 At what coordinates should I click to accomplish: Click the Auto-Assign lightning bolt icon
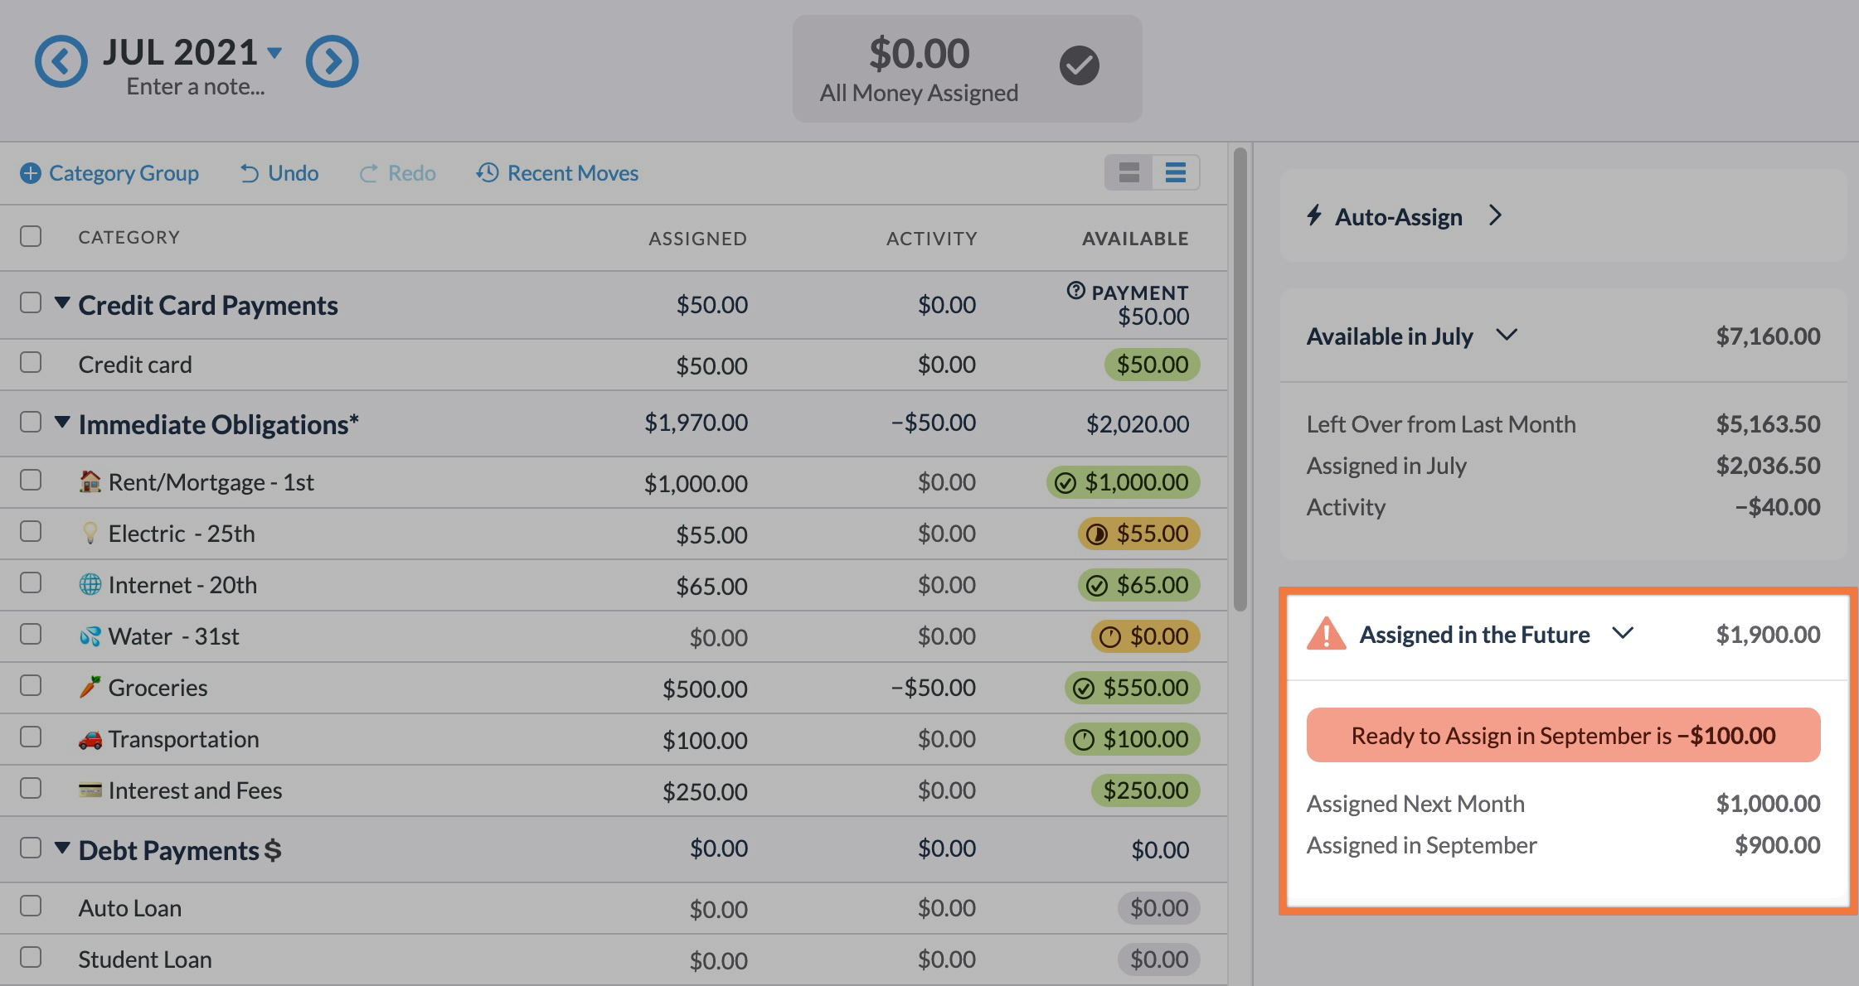point(1313,216)
